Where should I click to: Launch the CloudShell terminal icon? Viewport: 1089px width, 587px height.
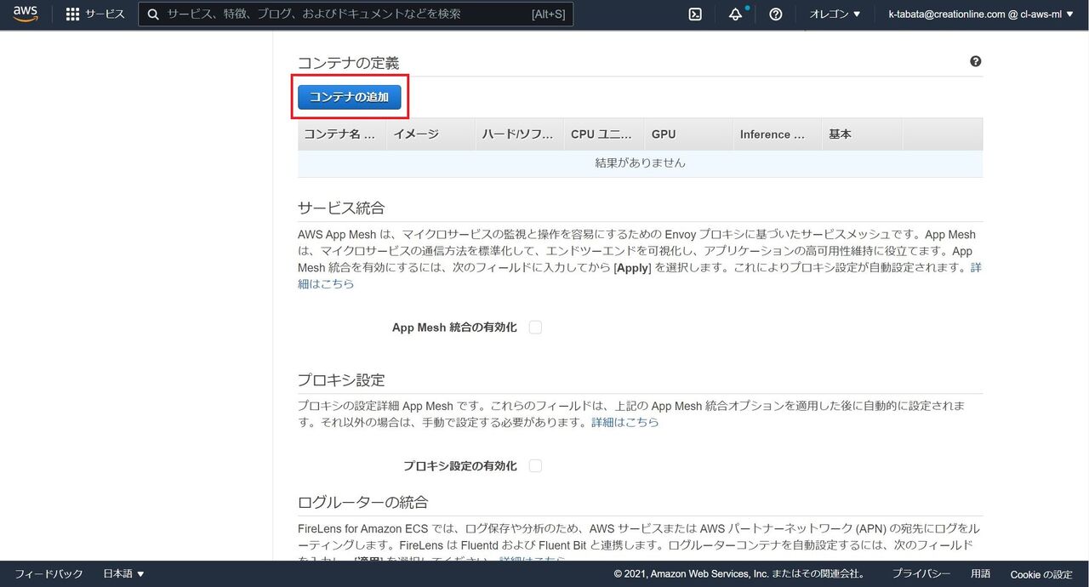click(x=695, y=14)
